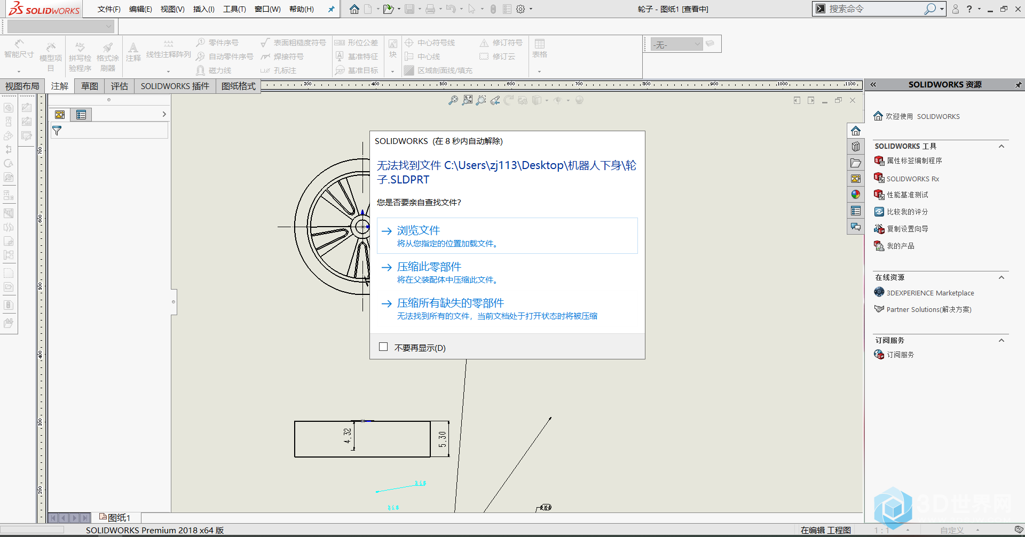Open Partner Solutions link
The width and height of the screenshot is (1025, 537).
923,309
